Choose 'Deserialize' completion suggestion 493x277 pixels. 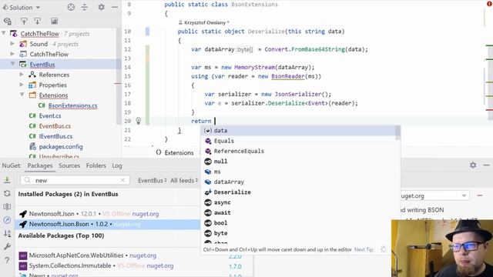(x=299, y=192)
